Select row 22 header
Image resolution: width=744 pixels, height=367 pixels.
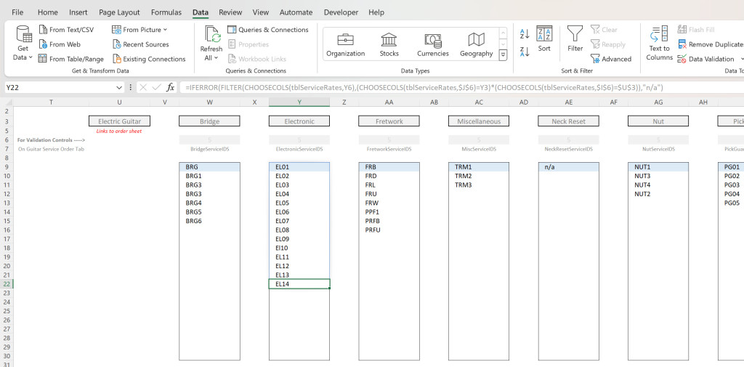[6, 284]
